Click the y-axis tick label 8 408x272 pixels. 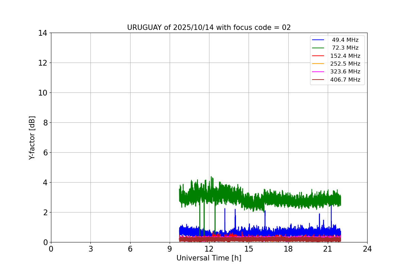pos(45,123)
